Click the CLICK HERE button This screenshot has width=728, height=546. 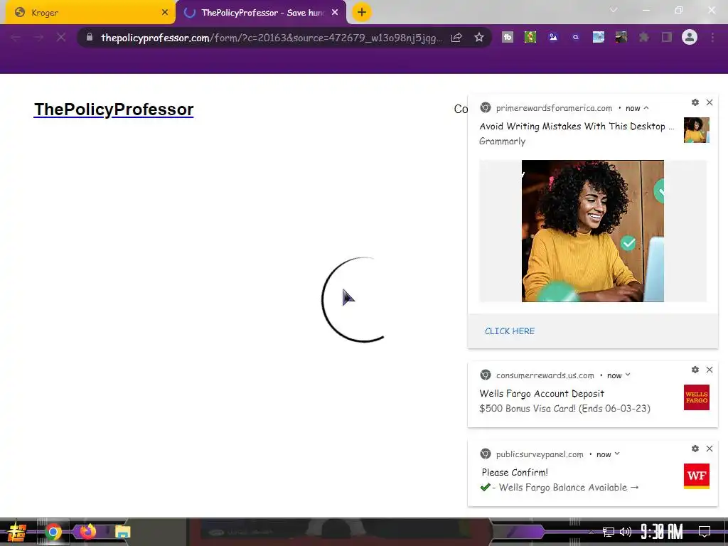coord(510,331)
